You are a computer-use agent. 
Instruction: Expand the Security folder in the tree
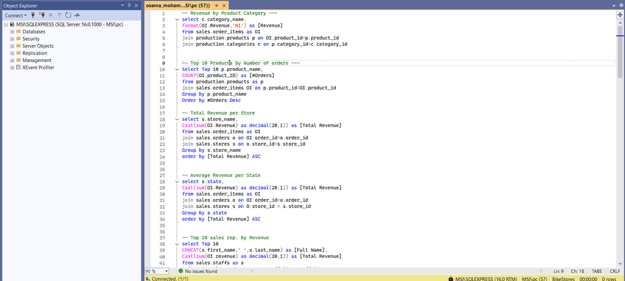click(12, 38)
